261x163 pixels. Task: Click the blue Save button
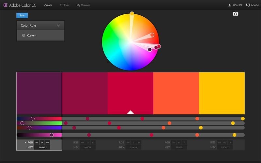pos(22,15)
